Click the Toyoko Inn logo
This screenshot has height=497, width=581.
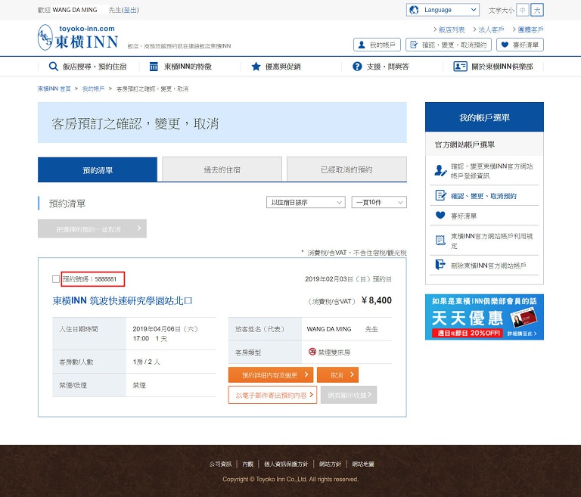(x=78, y=37)
